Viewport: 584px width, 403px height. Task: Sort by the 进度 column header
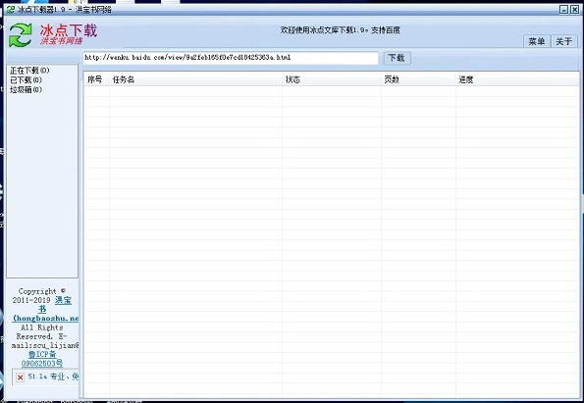click(x=517, y=79)
